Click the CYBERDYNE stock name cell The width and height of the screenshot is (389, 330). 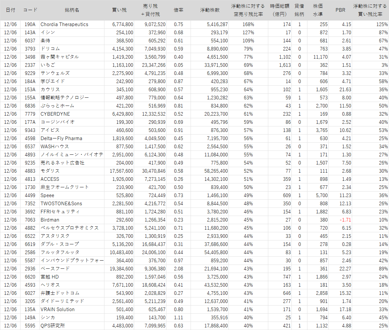click(55, 114)
